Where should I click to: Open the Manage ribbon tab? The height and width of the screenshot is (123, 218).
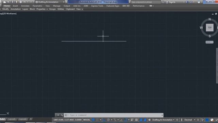pos(57,6)
